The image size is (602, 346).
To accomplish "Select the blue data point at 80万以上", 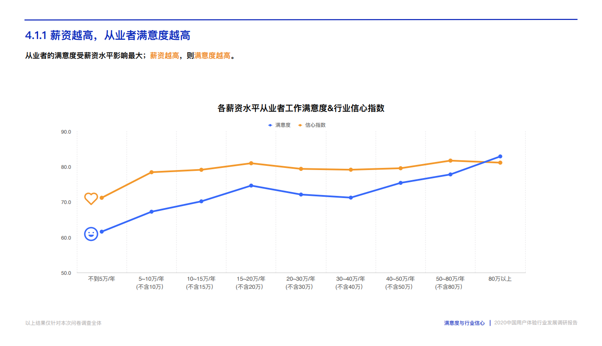I will point(500,156).
